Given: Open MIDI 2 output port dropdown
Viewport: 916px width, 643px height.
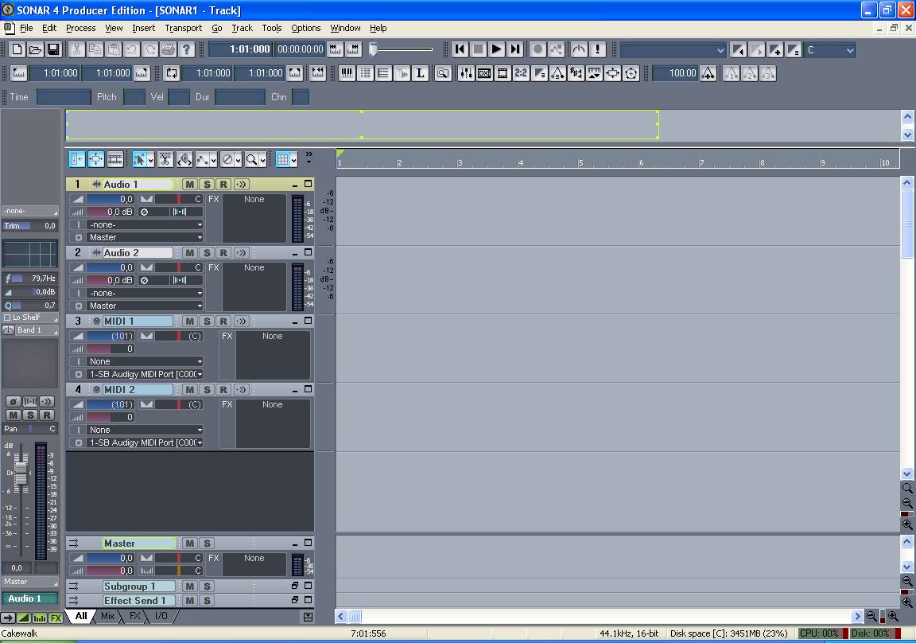Looking at the screenshot, I should (145, 442).
